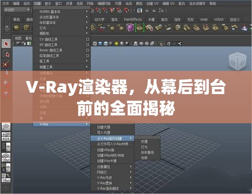Click the polygon cube shelf icon

(27, 28)
